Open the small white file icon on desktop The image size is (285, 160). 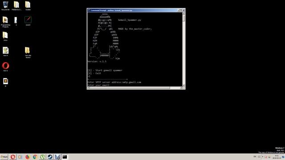[16, 21]
